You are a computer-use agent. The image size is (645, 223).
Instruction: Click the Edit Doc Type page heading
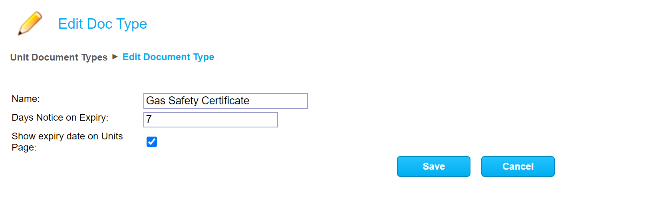point(103,24)
